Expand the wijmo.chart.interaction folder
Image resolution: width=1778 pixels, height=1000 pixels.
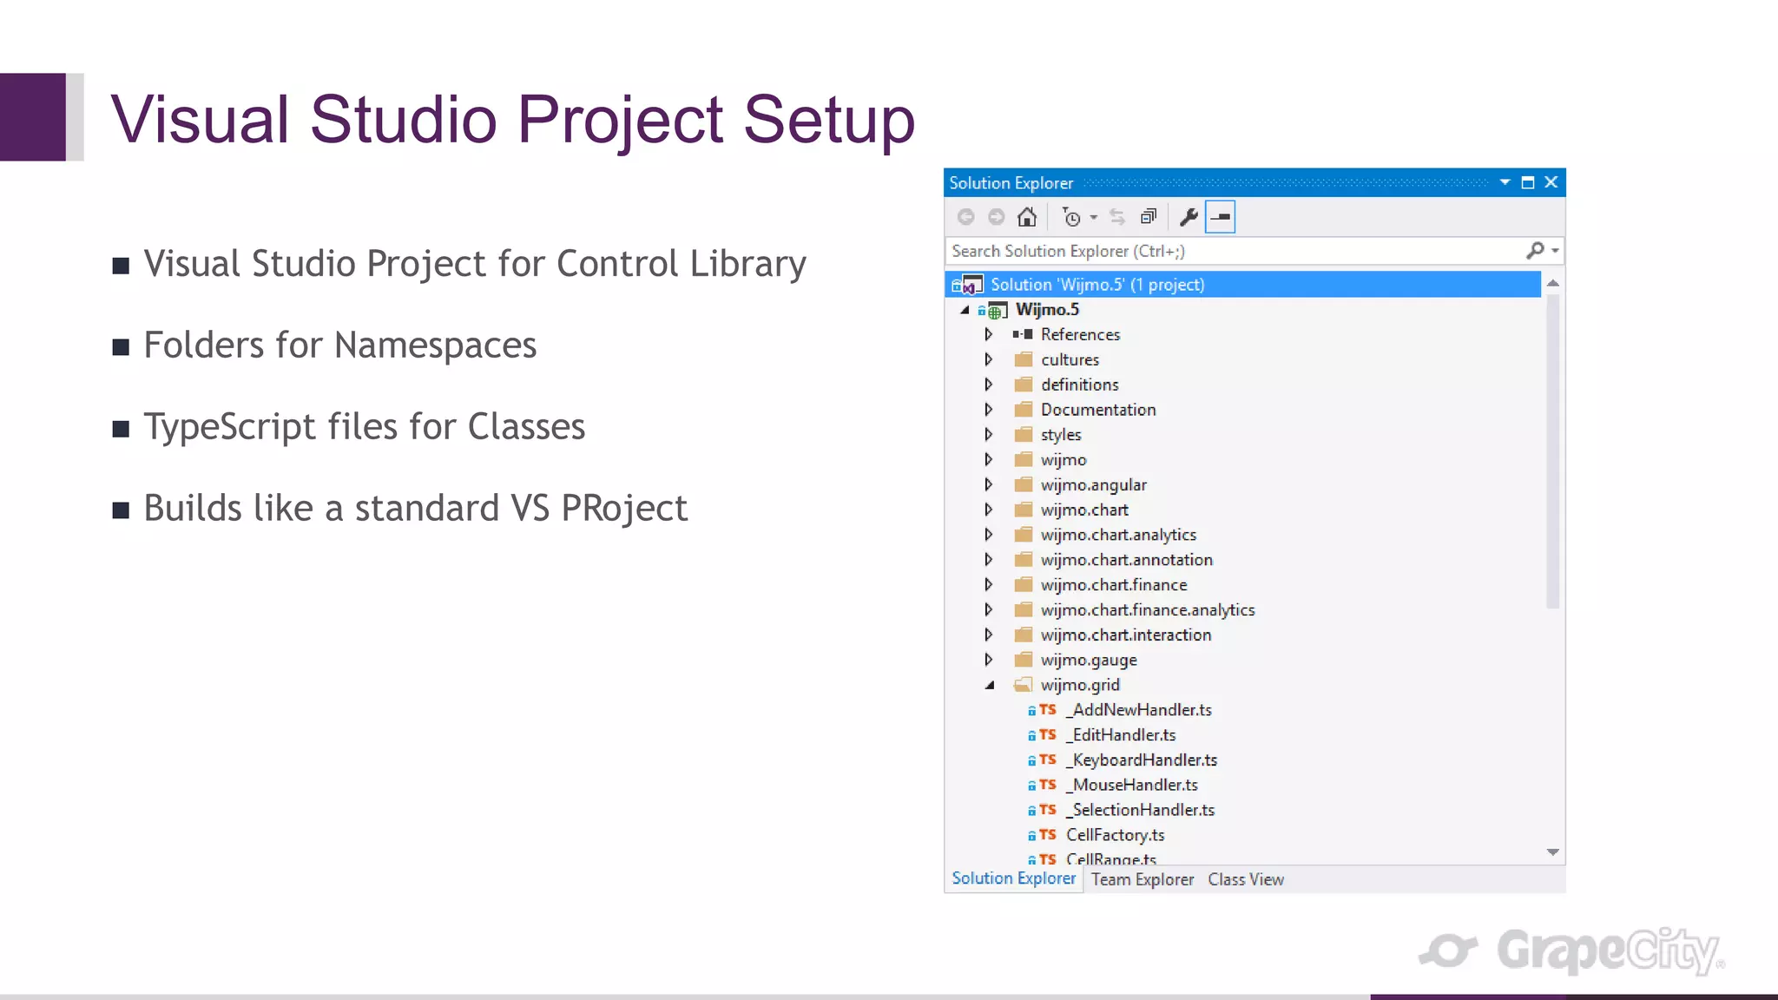[x=988, y=635]
